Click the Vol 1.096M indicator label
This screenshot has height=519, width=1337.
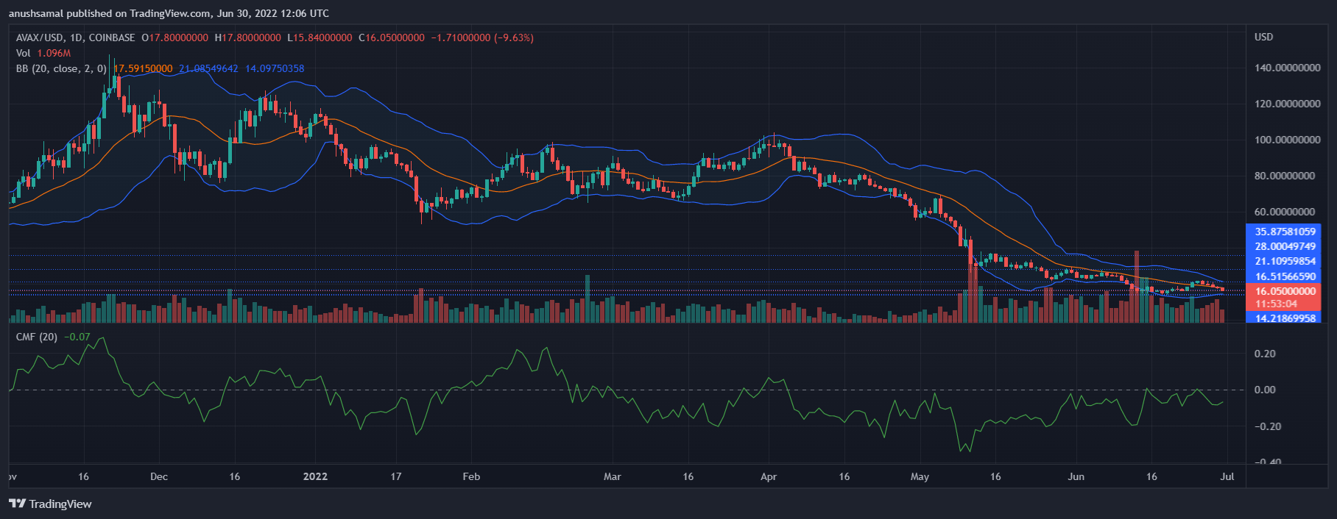43,53
